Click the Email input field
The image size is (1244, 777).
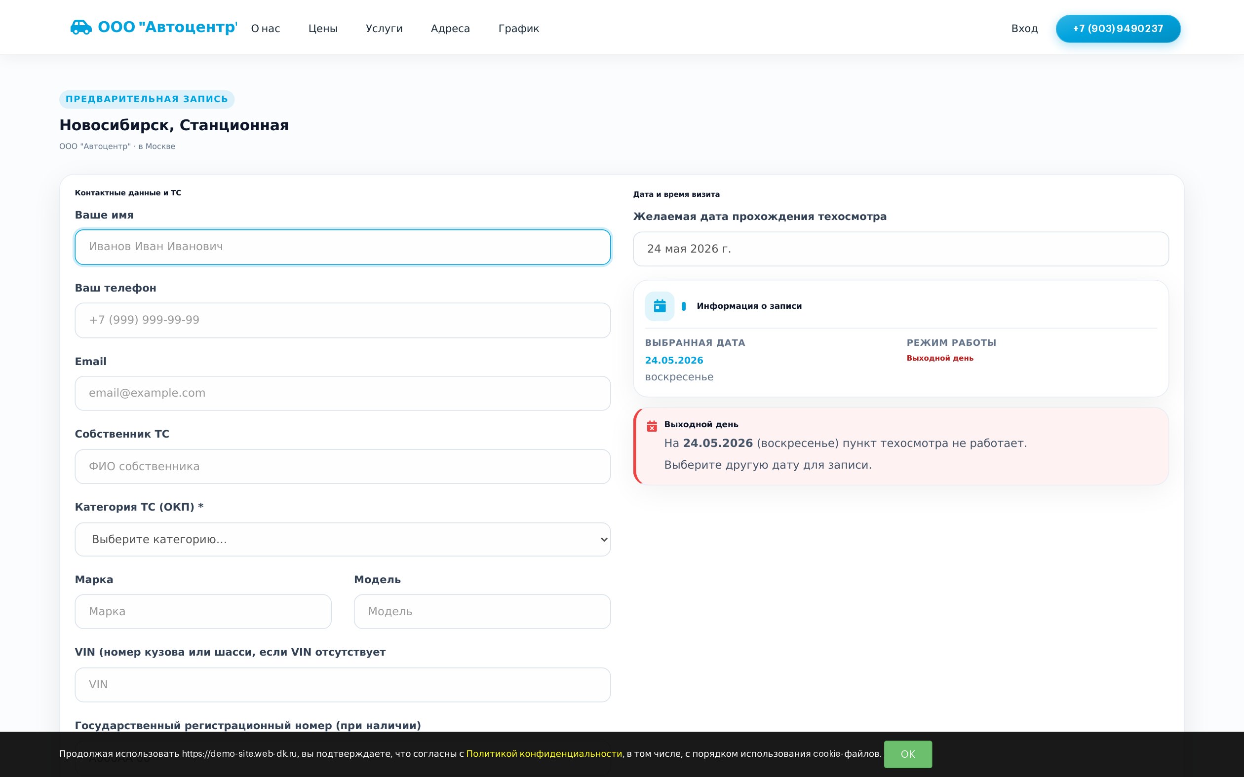[x=343, y=393]
